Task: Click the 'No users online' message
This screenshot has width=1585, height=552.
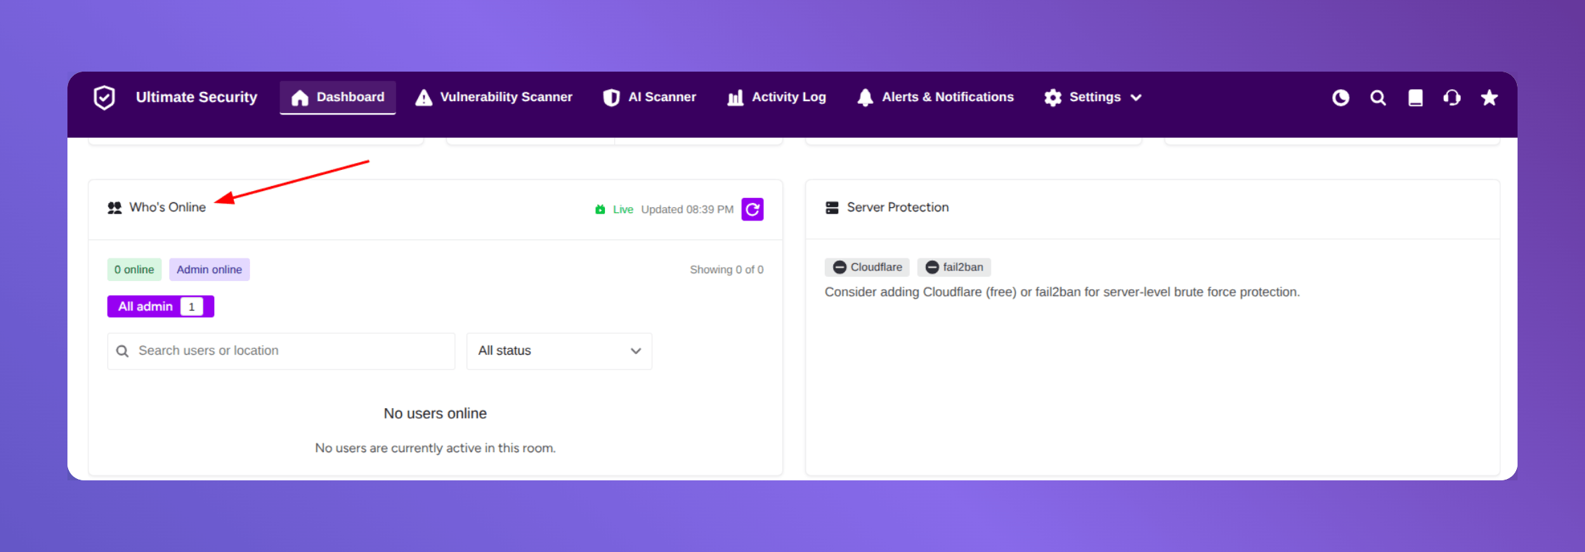Action: point(435,414)
